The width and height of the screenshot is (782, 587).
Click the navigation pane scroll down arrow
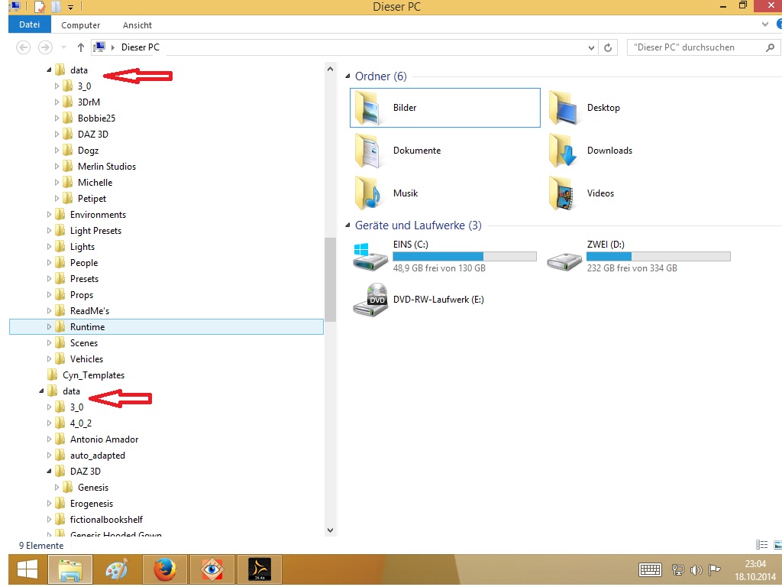330,530
